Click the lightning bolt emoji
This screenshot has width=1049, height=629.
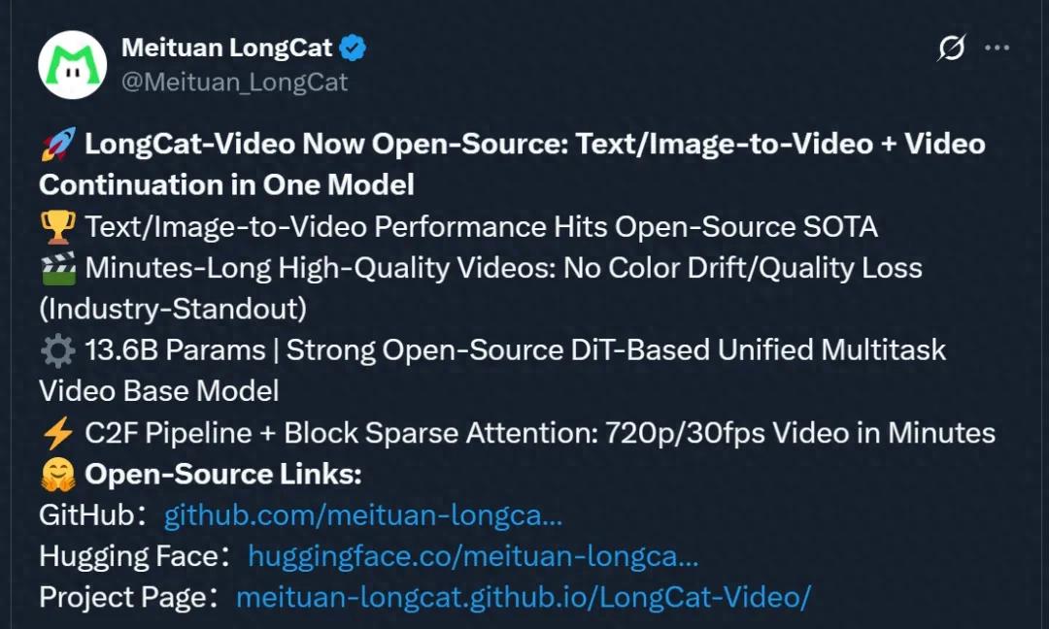pyautogui.click(x=57, y=432)
